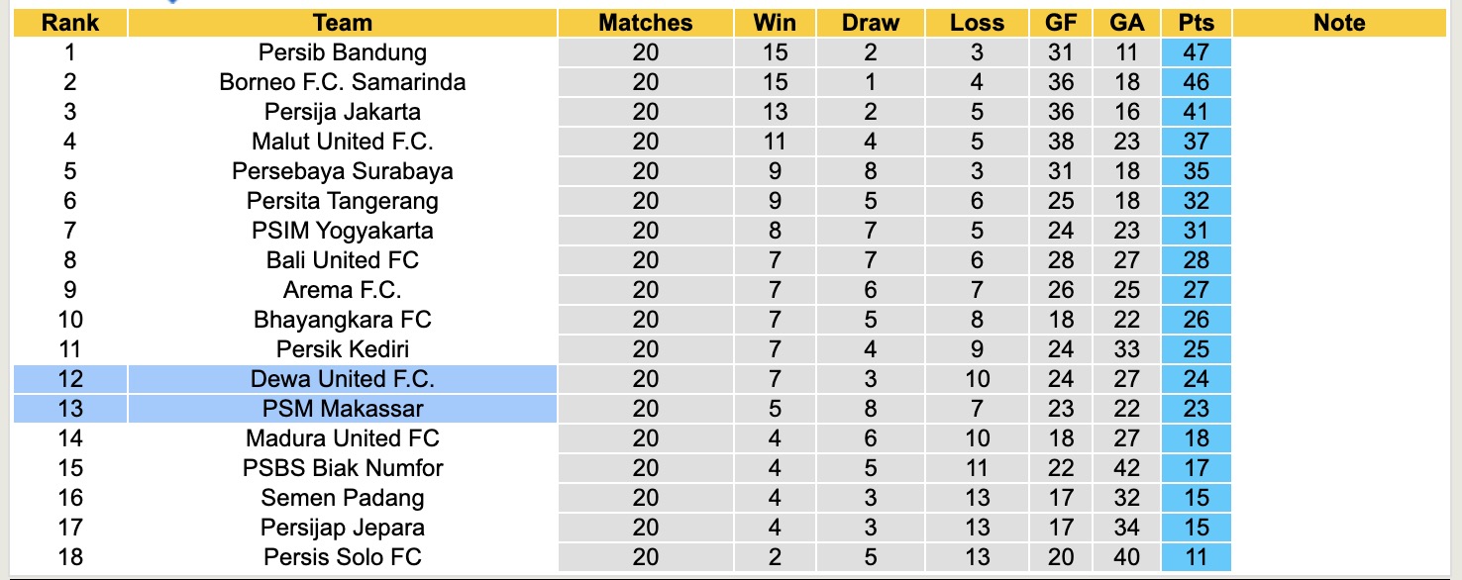Select the highlighted PSM Makassar team name
This screenshot has width=1462, height=580.
tap(342, 409)
